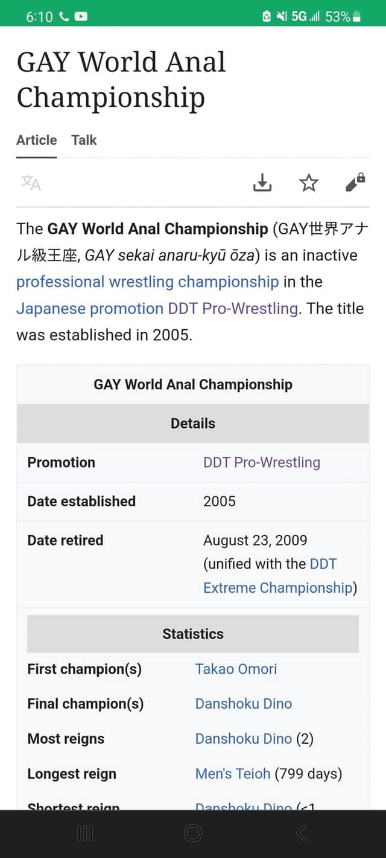Open Takao Omori wrestler page

[x=236, y=669]
